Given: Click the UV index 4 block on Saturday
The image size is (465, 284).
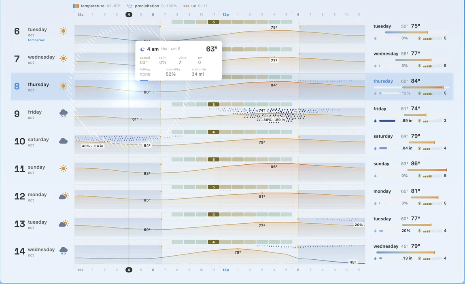Looking at the screenshot, I should click(x=214, y=132).
